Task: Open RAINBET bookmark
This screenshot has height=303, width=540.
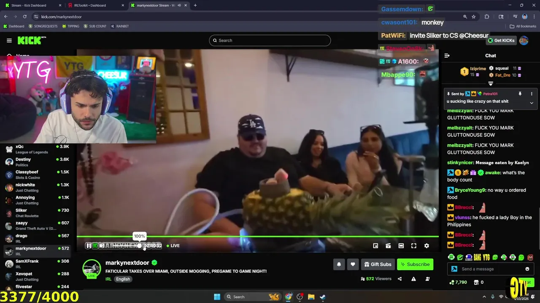Action: click(120, 26)
